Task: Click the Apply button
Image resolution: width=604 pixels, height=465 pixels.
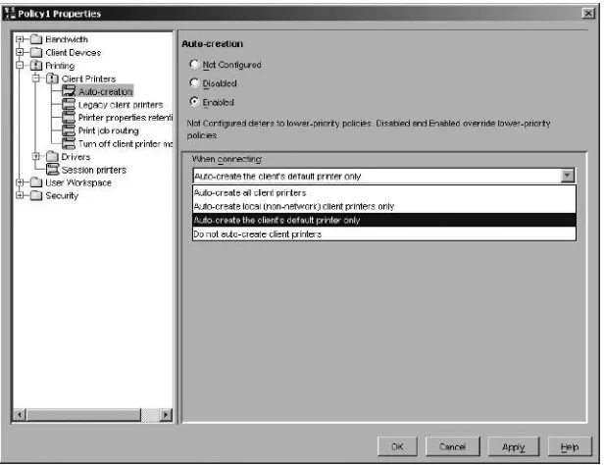Action: pyautogui.click(x=514, y=446)
